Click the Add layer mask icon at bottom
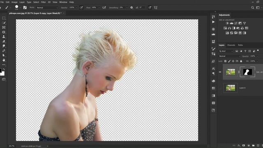Screen dimensions: 263x148 pyautogui.click(x=244, y=146)
